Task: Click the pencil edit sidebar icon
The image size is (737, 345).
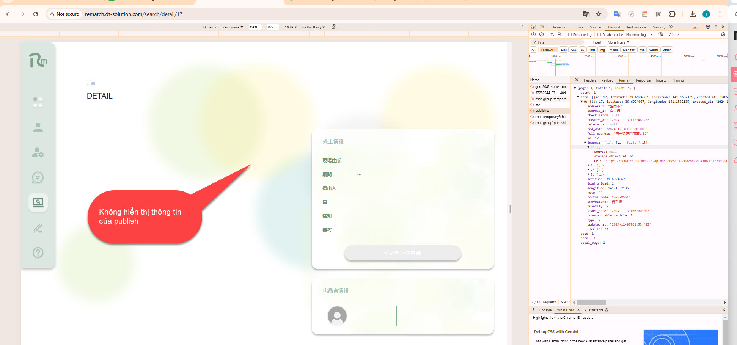Action: click(38, 228)
